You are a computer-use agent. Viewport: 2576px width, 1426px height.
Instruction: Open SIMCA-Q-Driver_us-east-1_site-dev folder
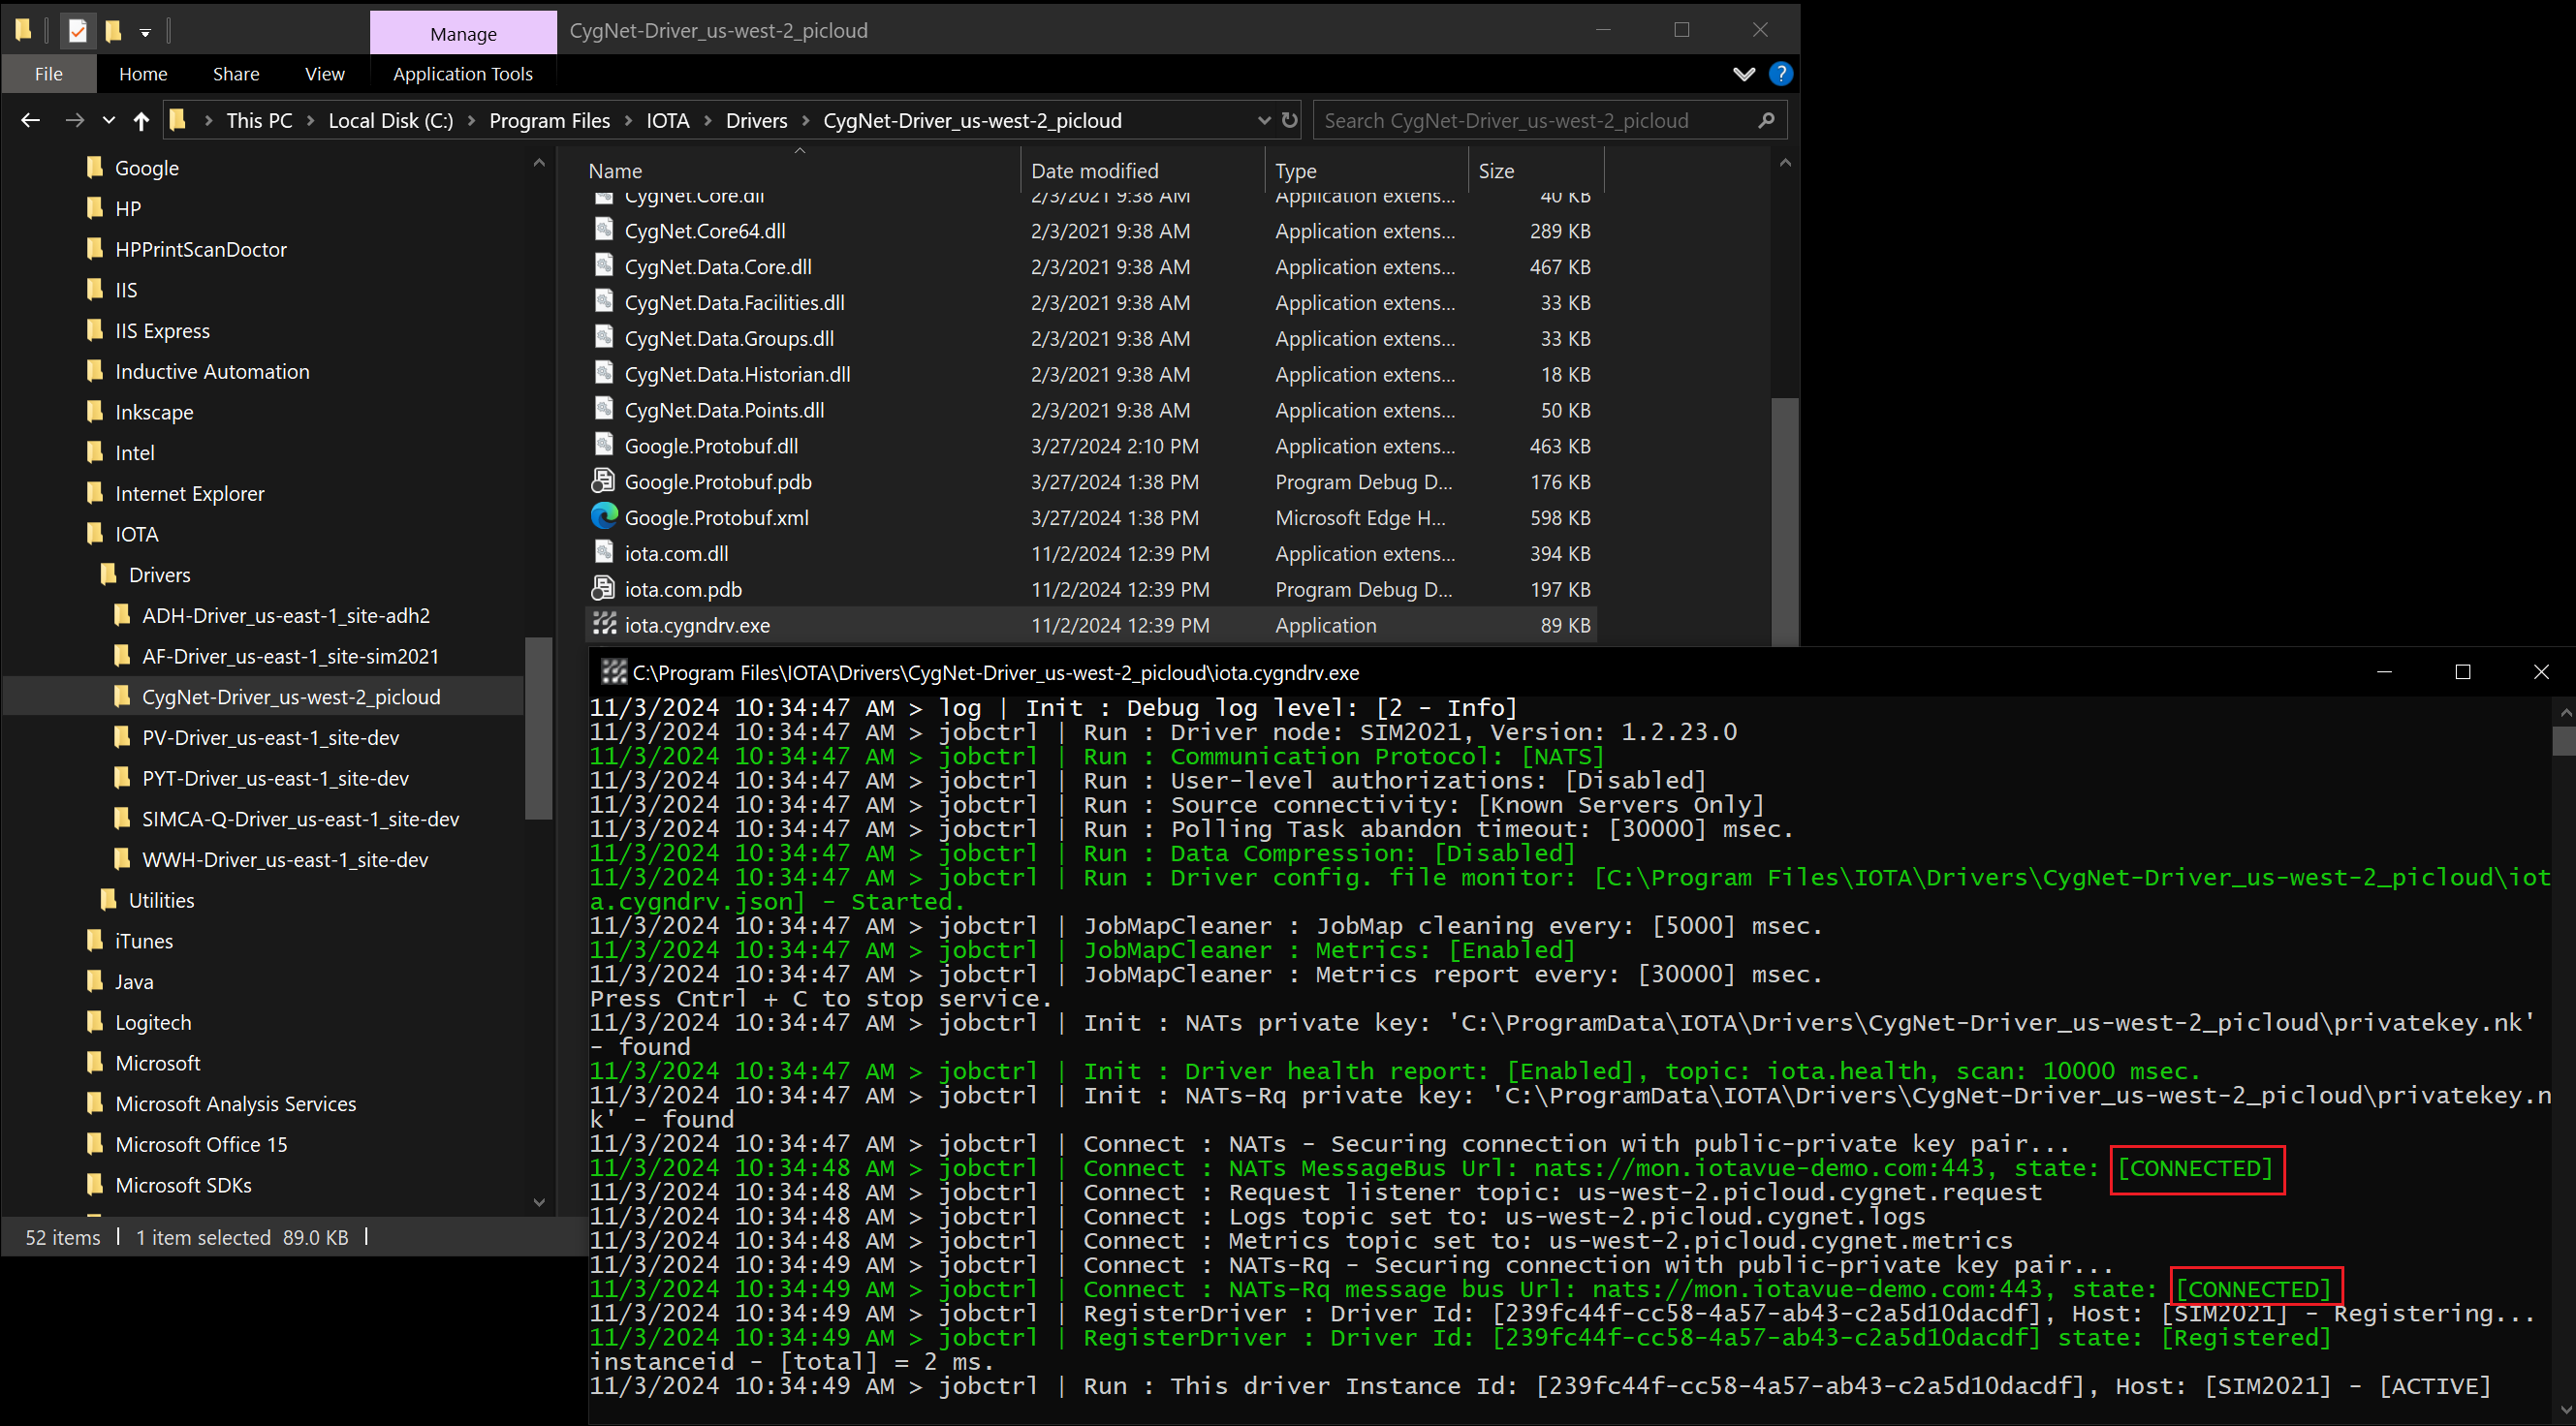[x=300, y=820]
